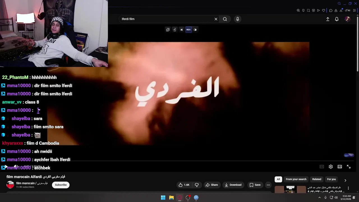
Task: Open the film marocain channel avatar
Action: click(x=10, y=185)
